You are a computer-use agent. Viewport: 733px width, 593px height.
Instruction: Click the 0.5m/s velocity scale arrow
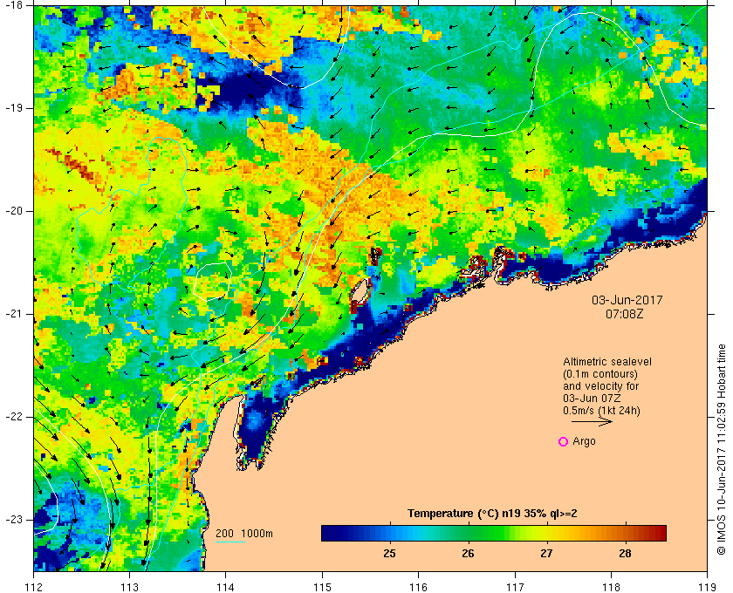pyautogui.click(x=592, y=421)
